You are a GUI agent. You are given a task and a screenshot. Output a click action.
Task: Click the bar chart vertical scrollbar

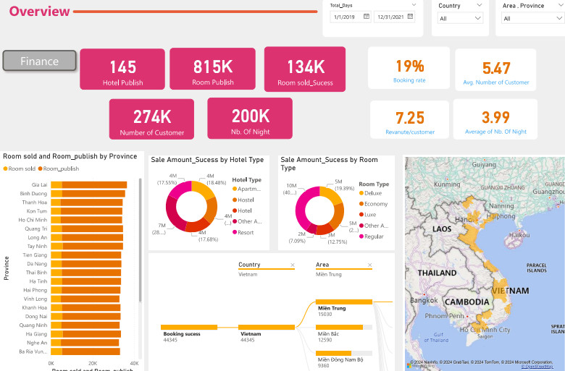coord(141,240)
